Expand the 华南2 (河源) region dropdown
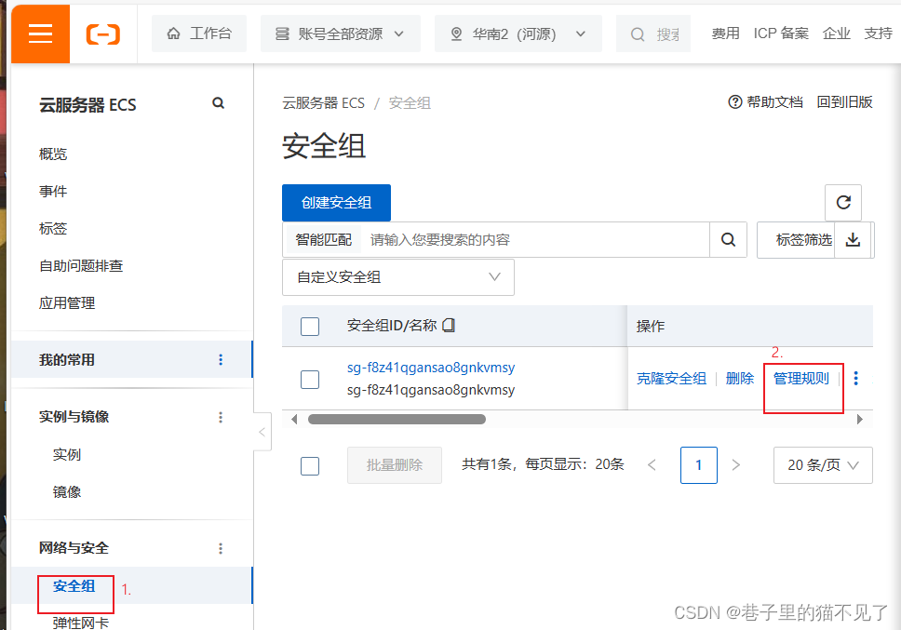Viewport: 901px width, 630px height. pos(518,33)
